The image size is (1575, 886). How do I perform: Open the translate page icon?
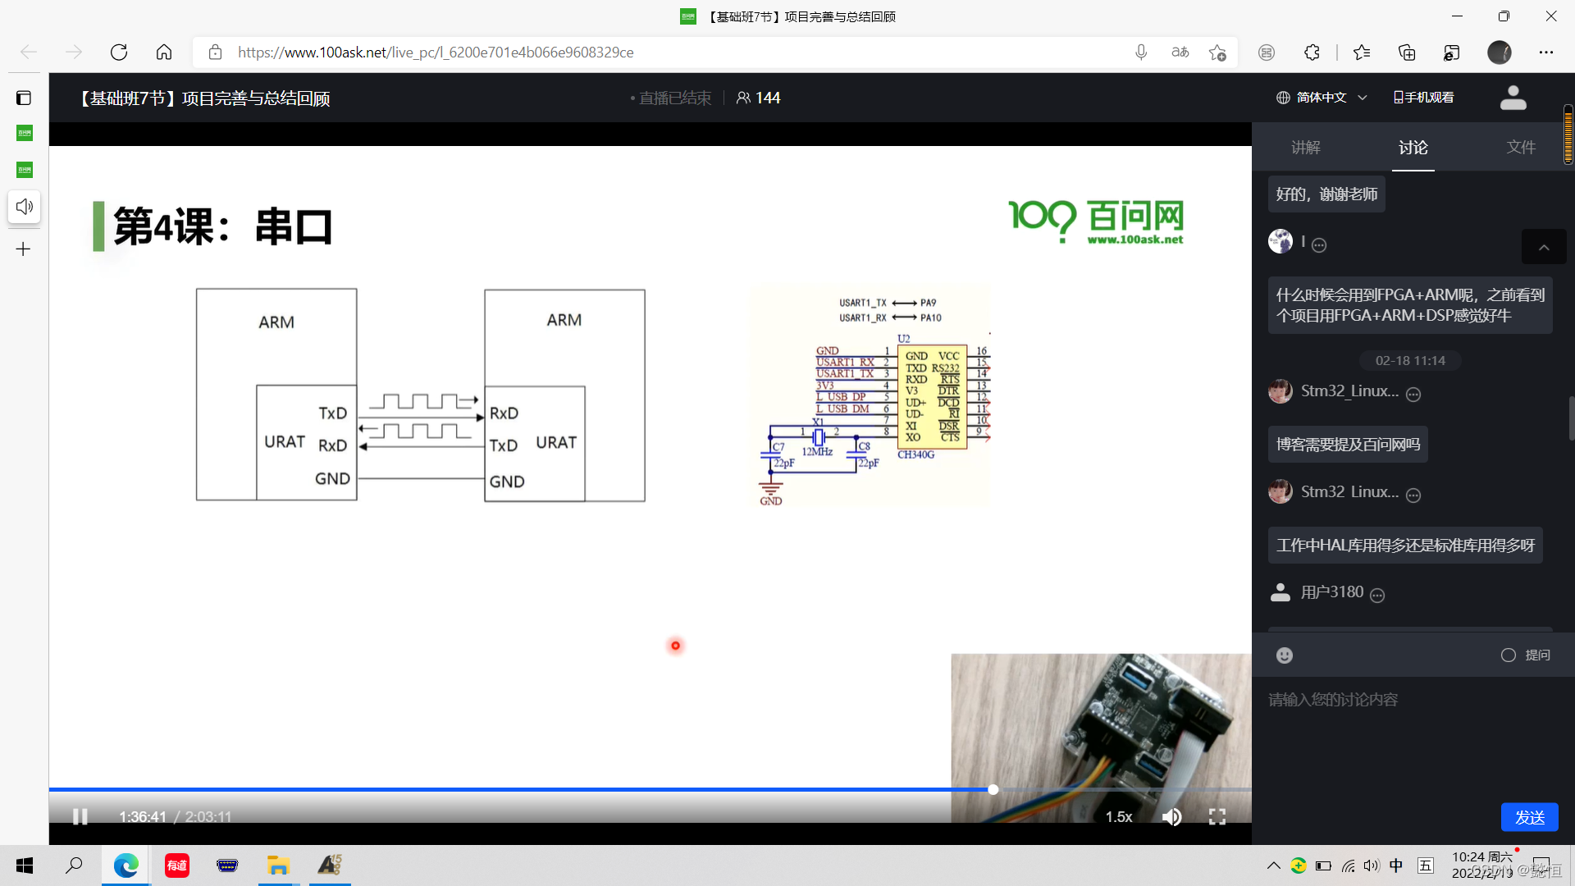click(1180, 53)
